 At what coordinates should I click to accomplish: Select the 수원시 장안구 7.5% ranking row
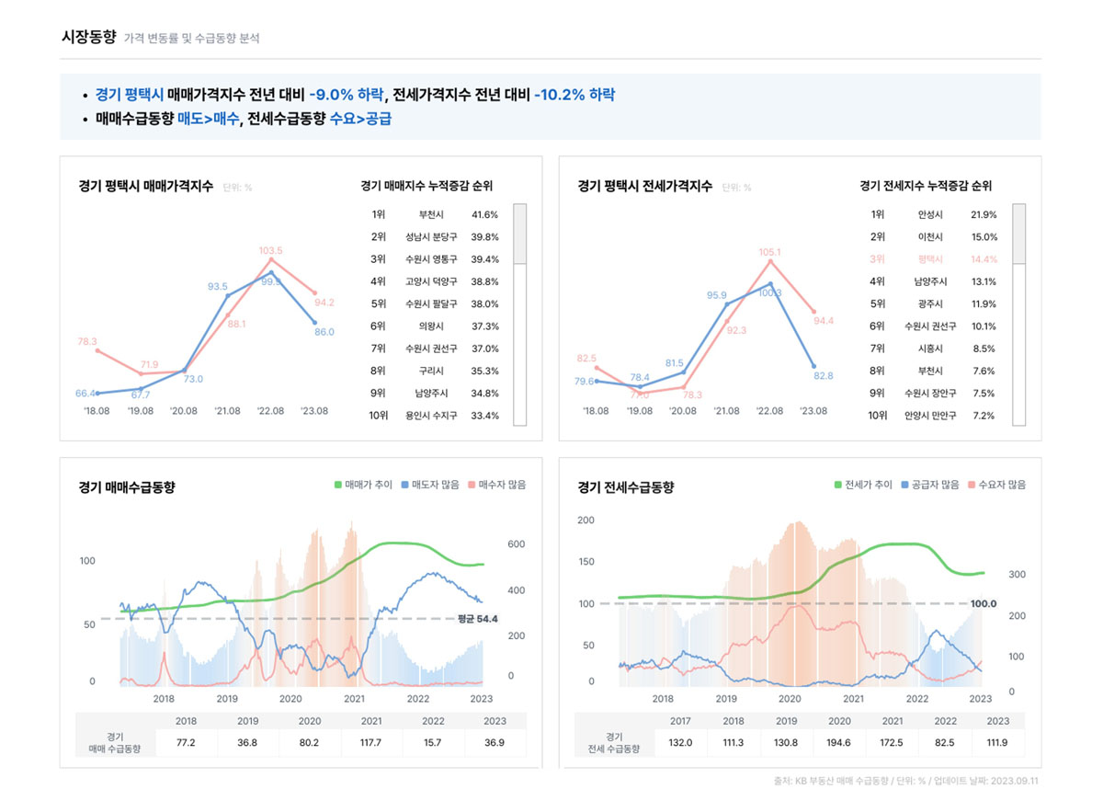pos(934,394)
